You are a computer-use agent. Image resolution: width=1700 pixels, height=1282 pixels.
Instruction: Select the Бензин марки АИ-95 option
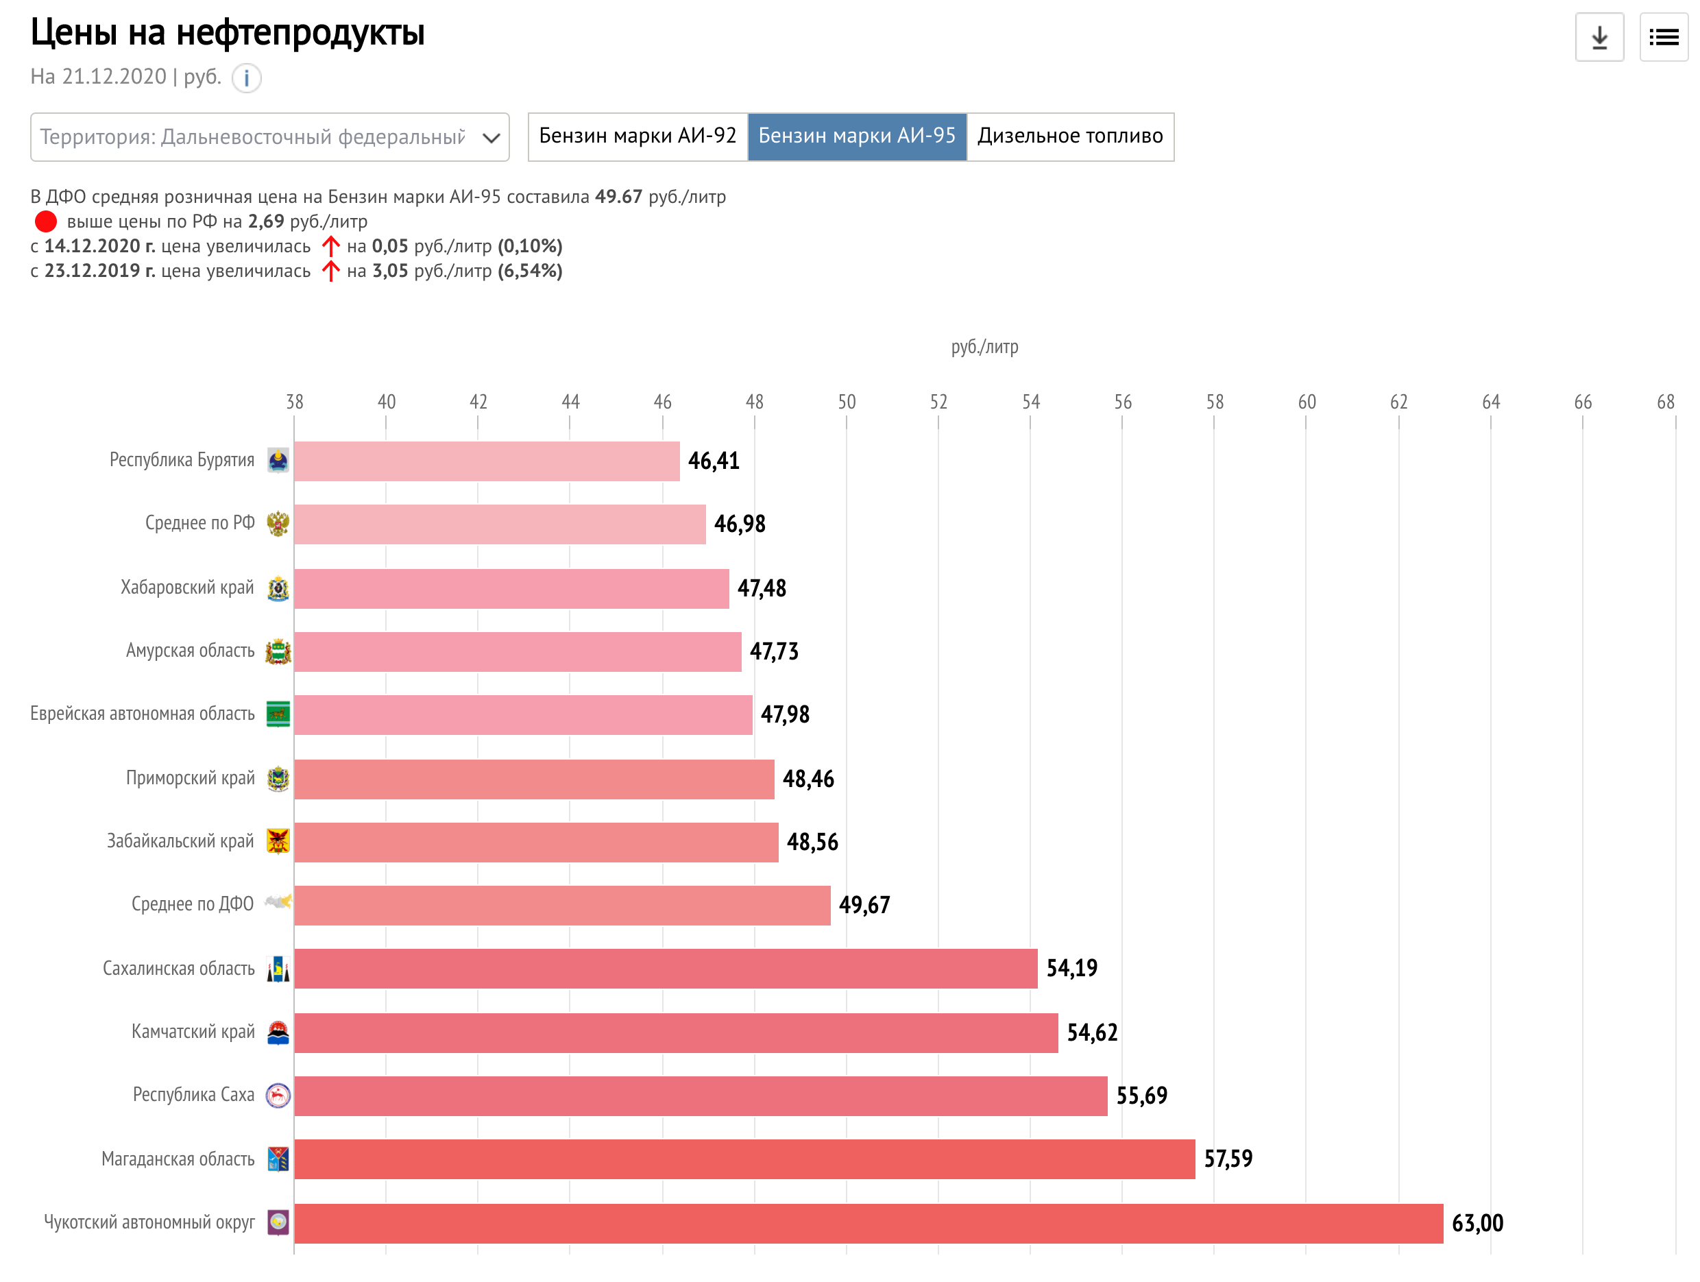(856, 137)
